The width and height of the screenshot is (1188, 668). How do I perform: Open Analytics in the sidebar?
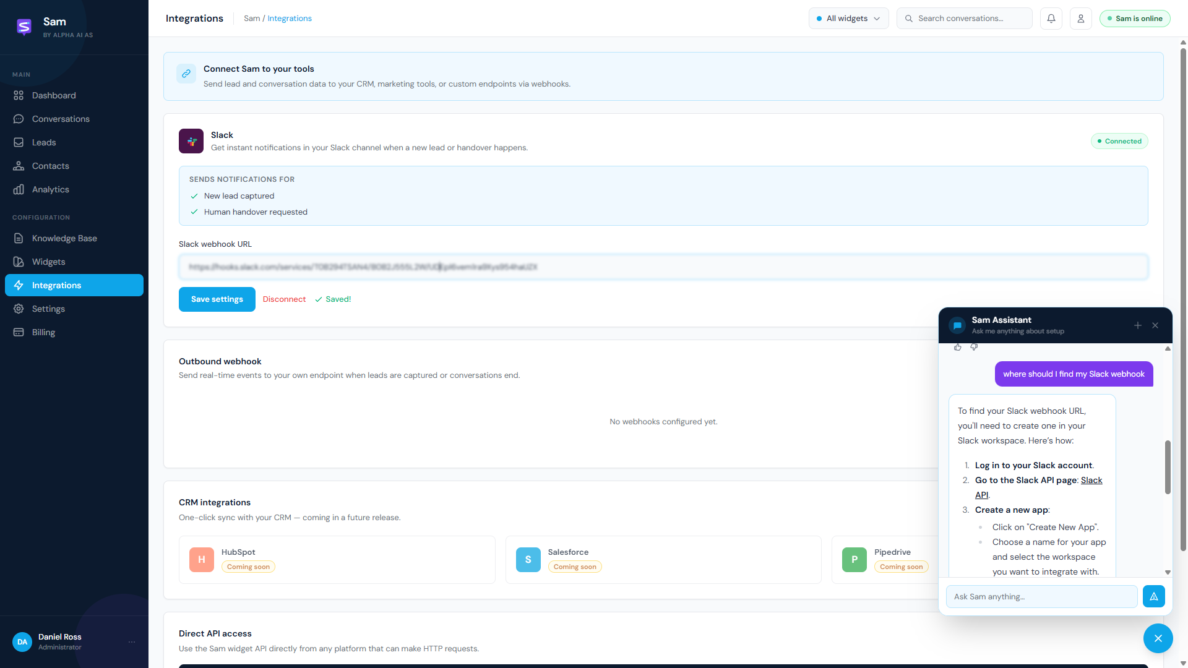click(74, 189)
